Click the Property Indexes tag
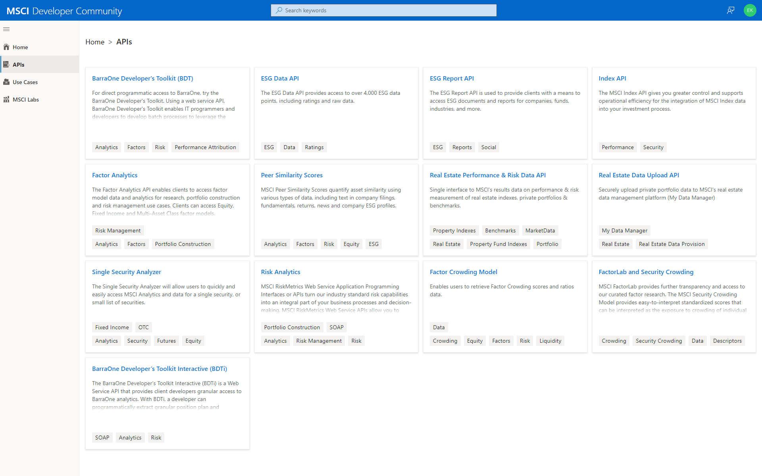 pos(454,230)
